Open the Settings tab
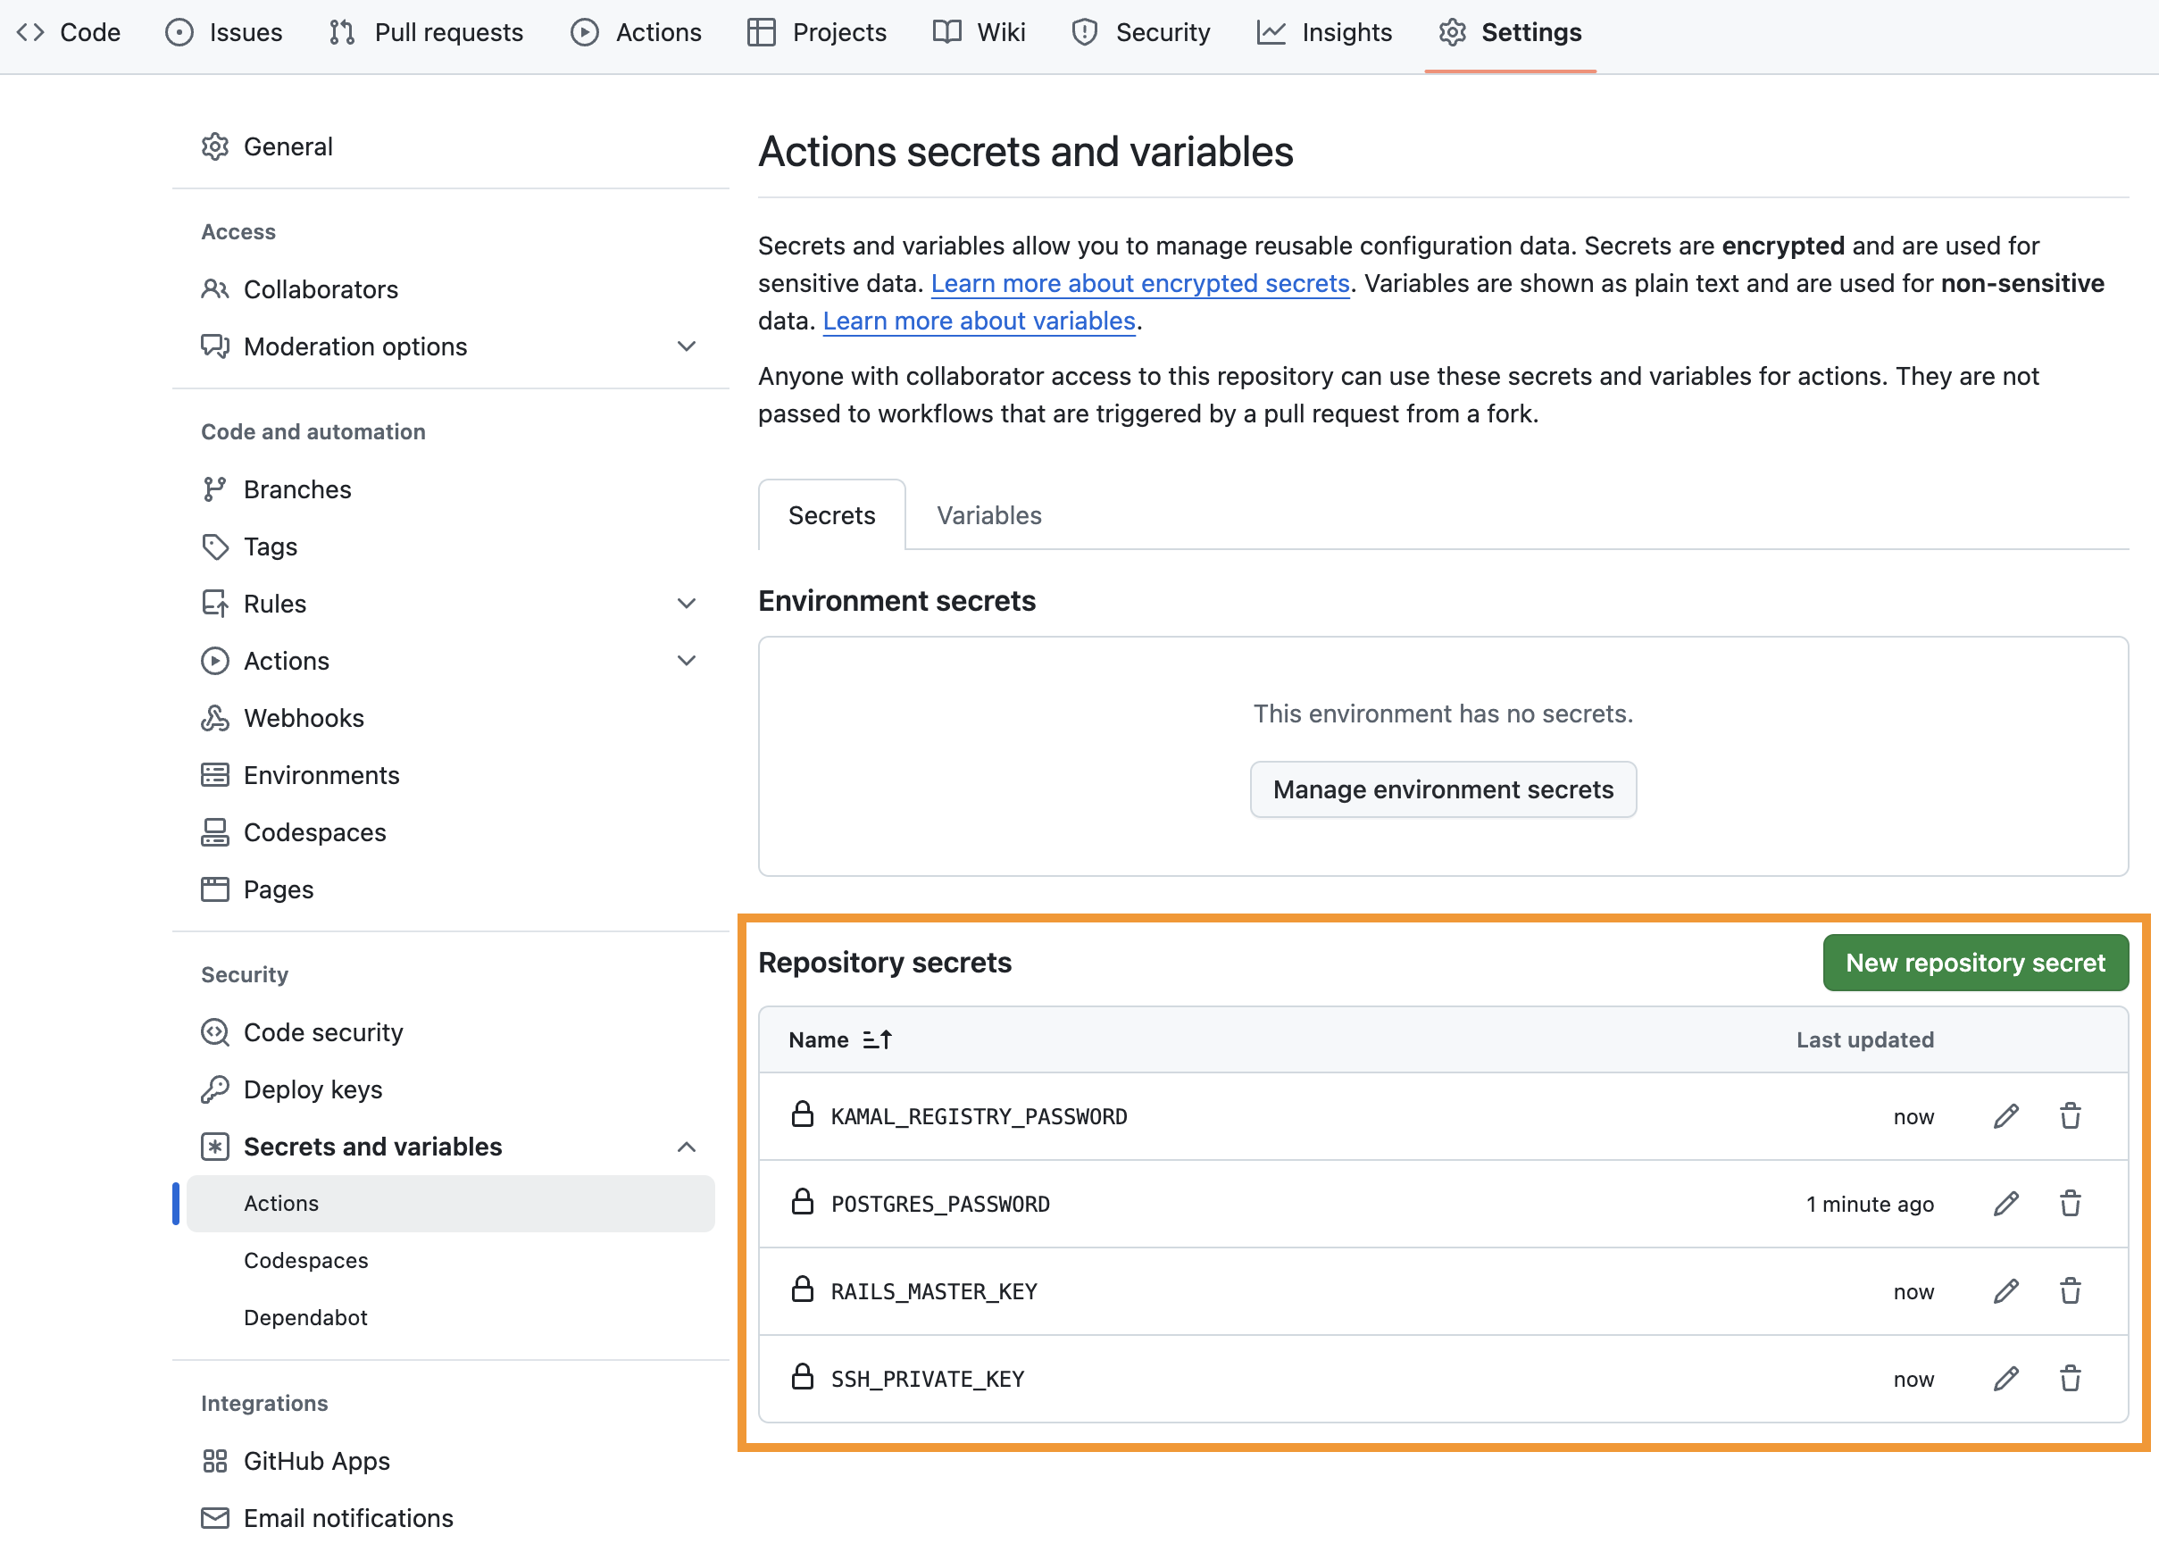Viewport: 2159px width, 1552px height. click(1511, 32)
